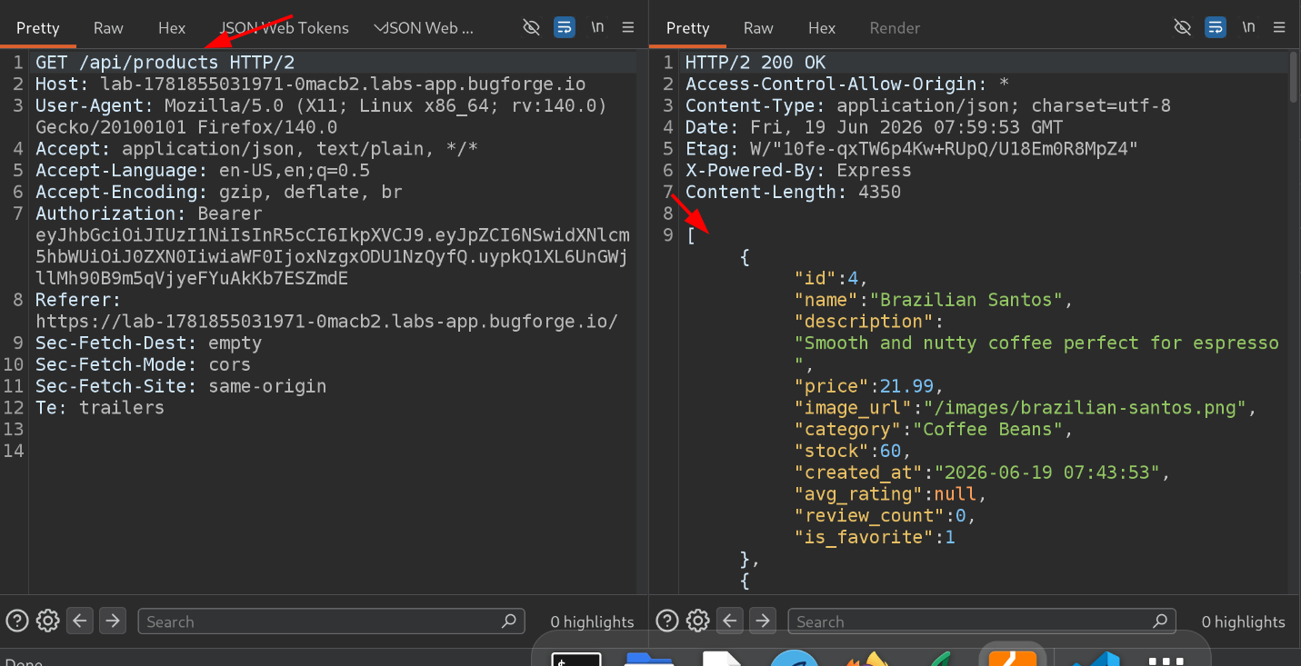Click the Host header line
1301x666 pixels.
click(311, 84)
